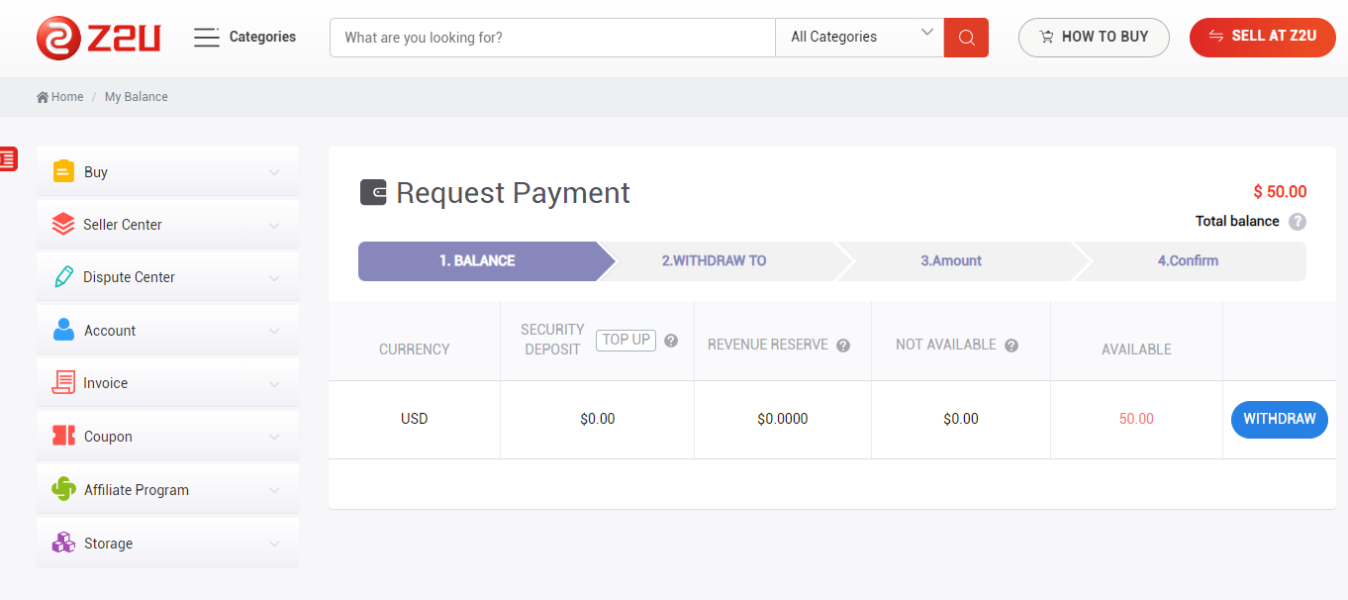Screen dimensions: 1348x600
Task: Open the Account sidebar menu
Action: tap(167, 331)
